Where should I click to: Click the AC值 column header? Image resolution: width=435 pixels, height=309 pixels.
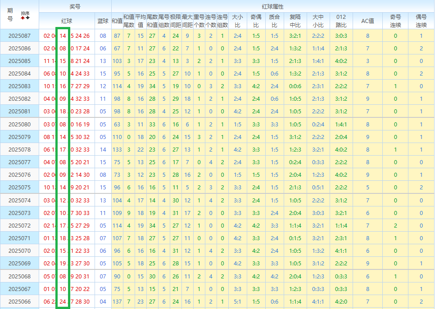(367, 21)
